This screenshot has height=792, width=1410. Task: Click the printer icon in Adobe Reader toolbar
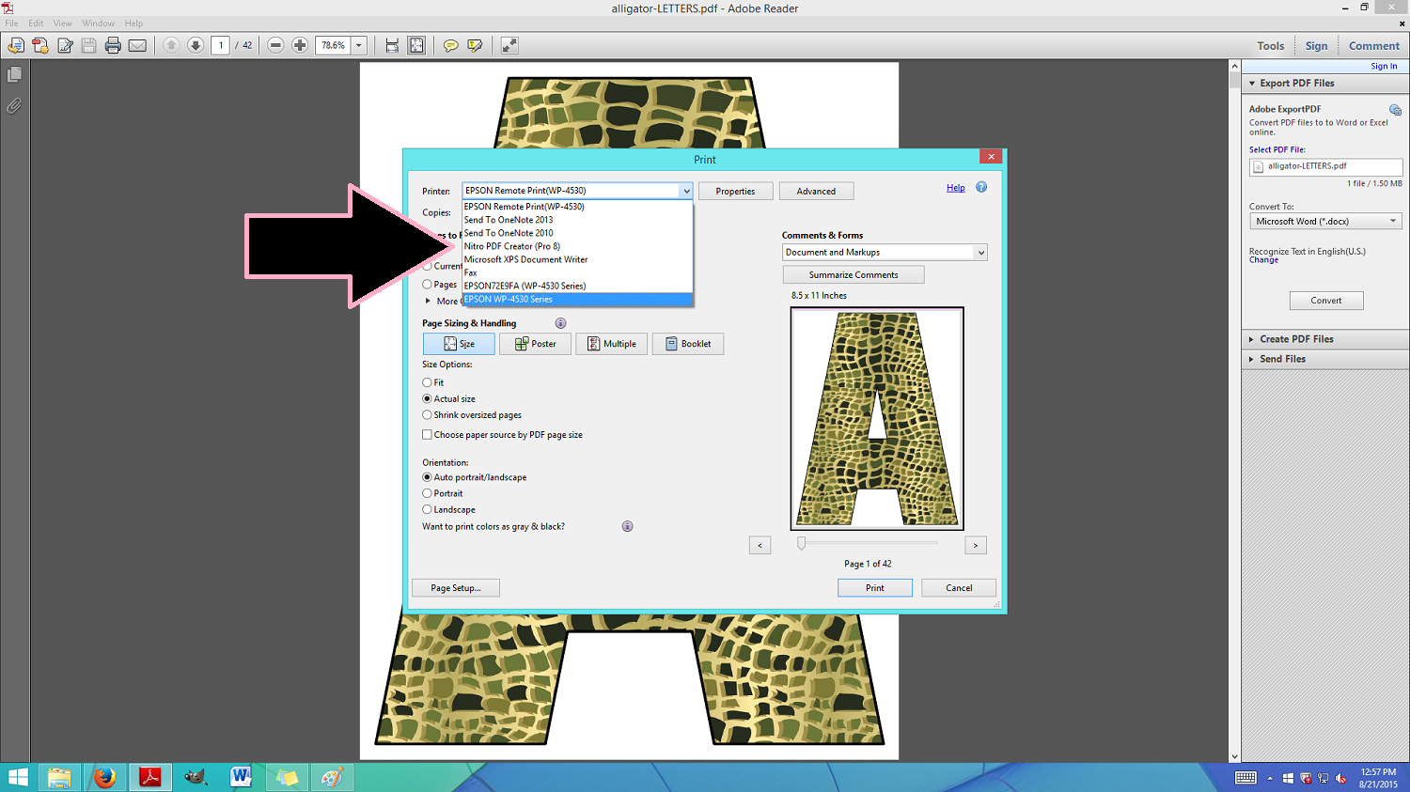click(x=113, y=45)
